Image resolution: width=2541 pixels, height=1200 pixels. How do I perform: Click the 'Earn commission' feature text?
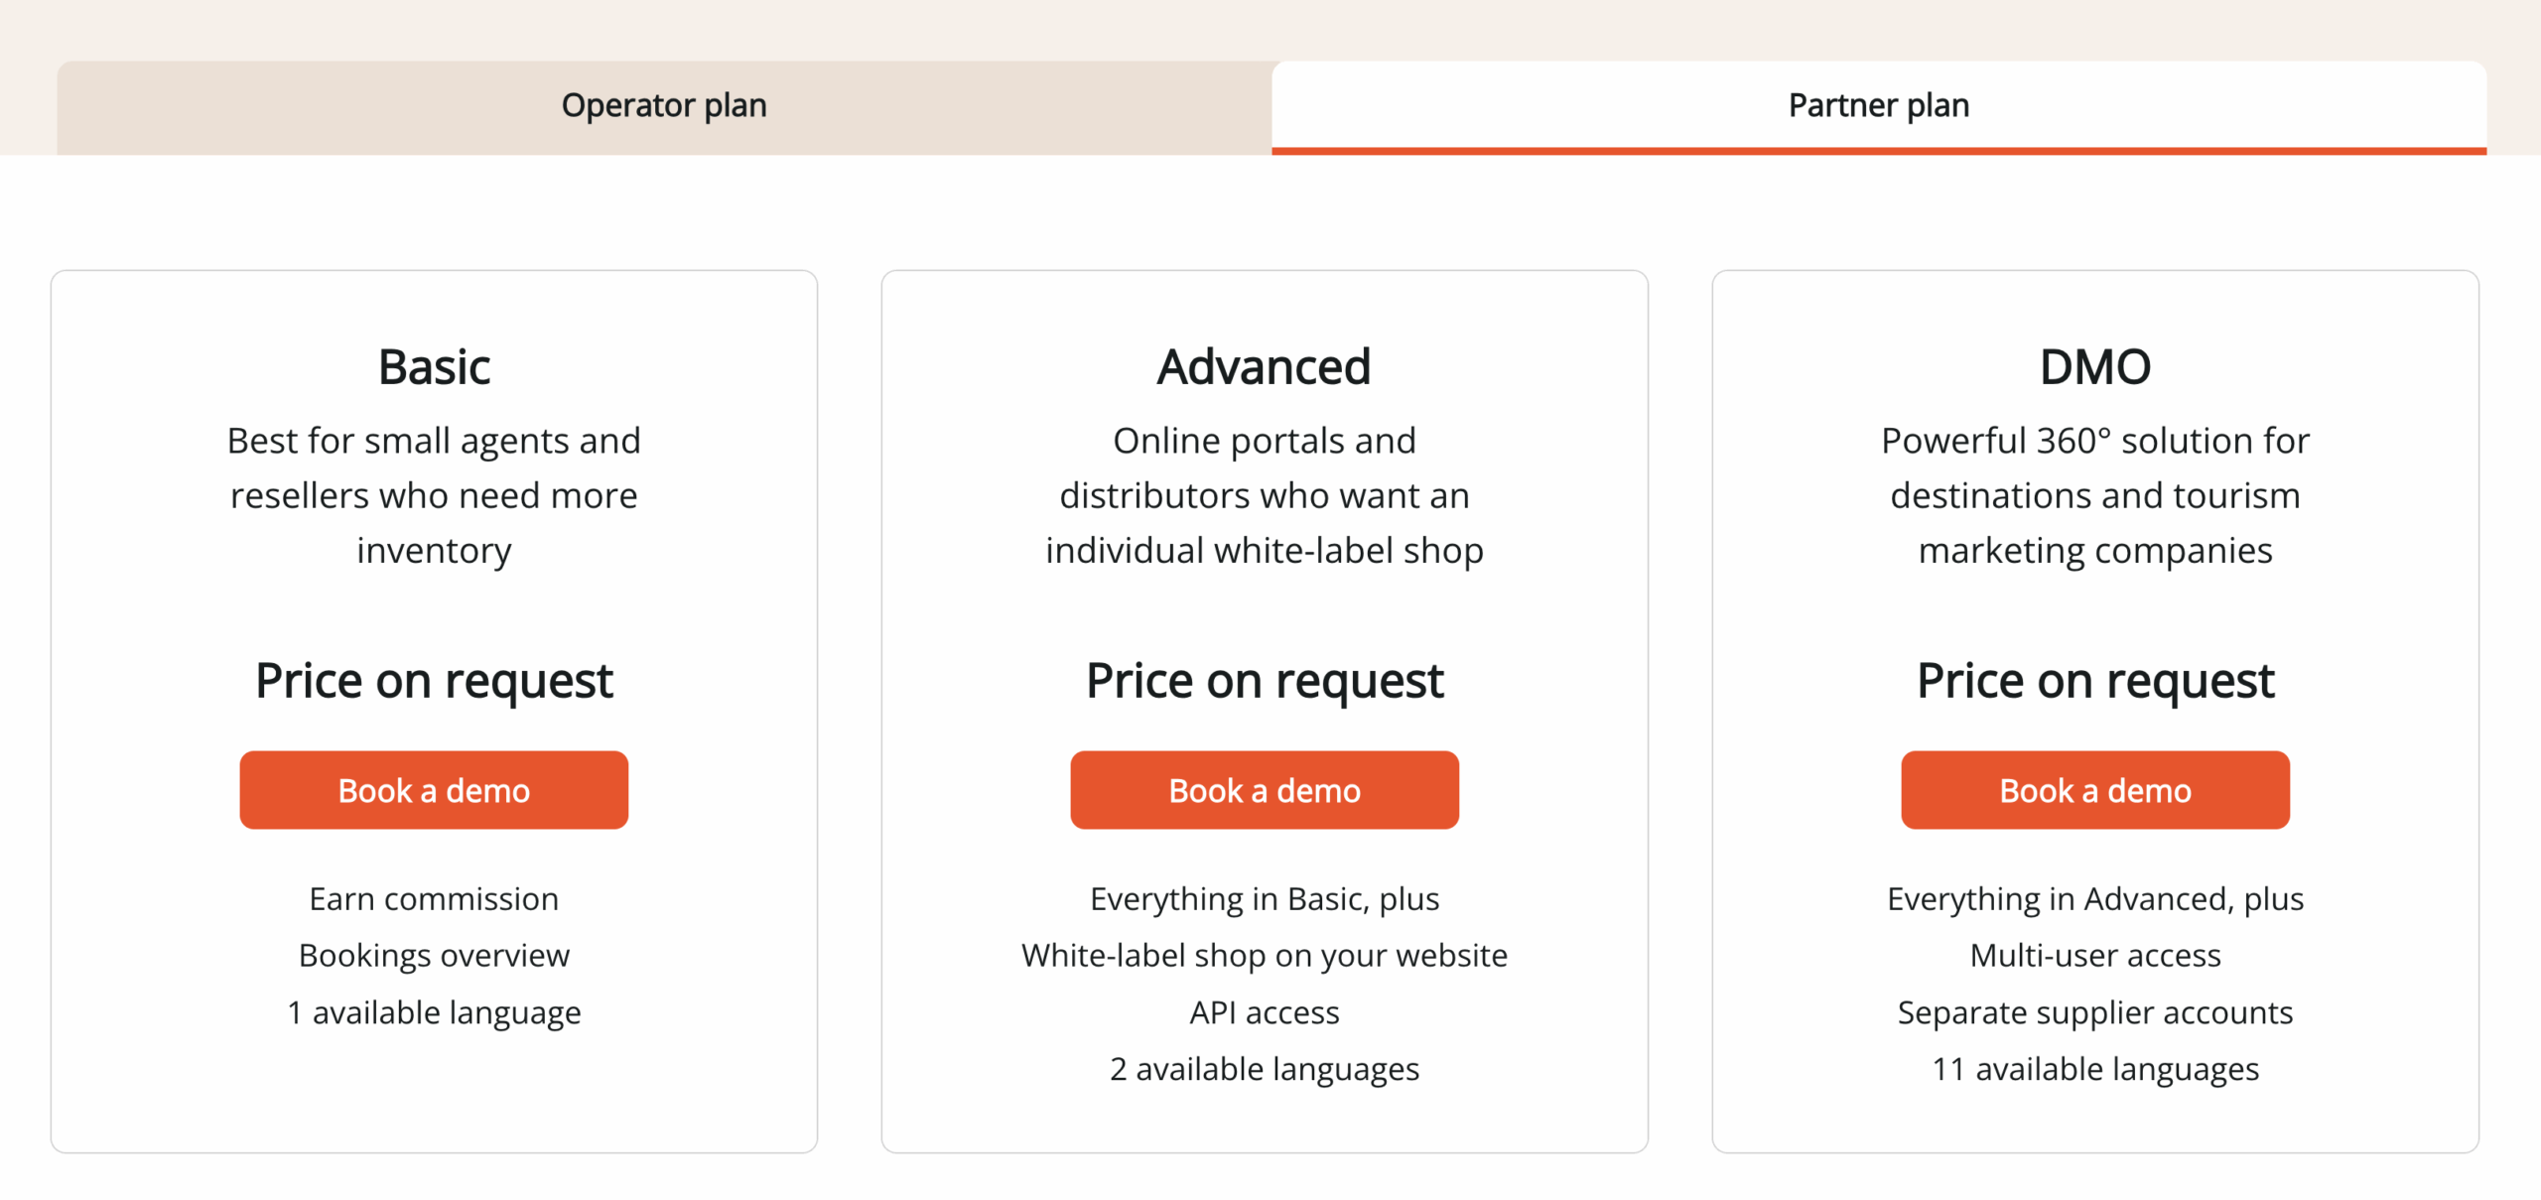click(x=434, y=898)
